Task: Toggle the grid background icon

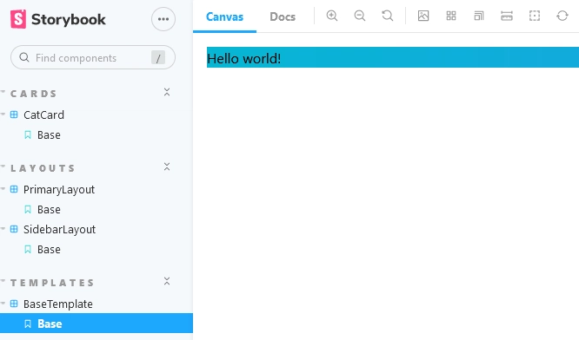Action: [451, 16]
